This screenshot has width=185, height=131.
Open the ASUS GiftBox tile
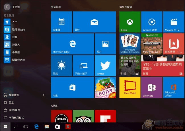(x=61, y=116)
